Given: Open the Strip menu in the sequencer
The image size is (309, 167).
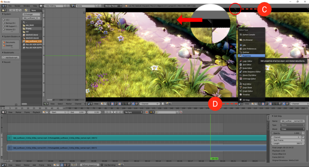Looking at the screenshot, I should point(49,165).
